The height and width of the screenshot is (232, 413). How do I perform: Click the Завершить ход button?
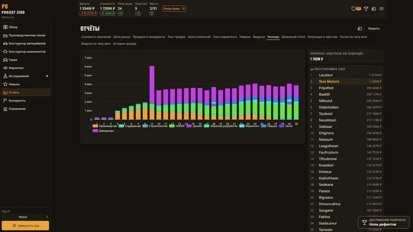pos(25,225)
